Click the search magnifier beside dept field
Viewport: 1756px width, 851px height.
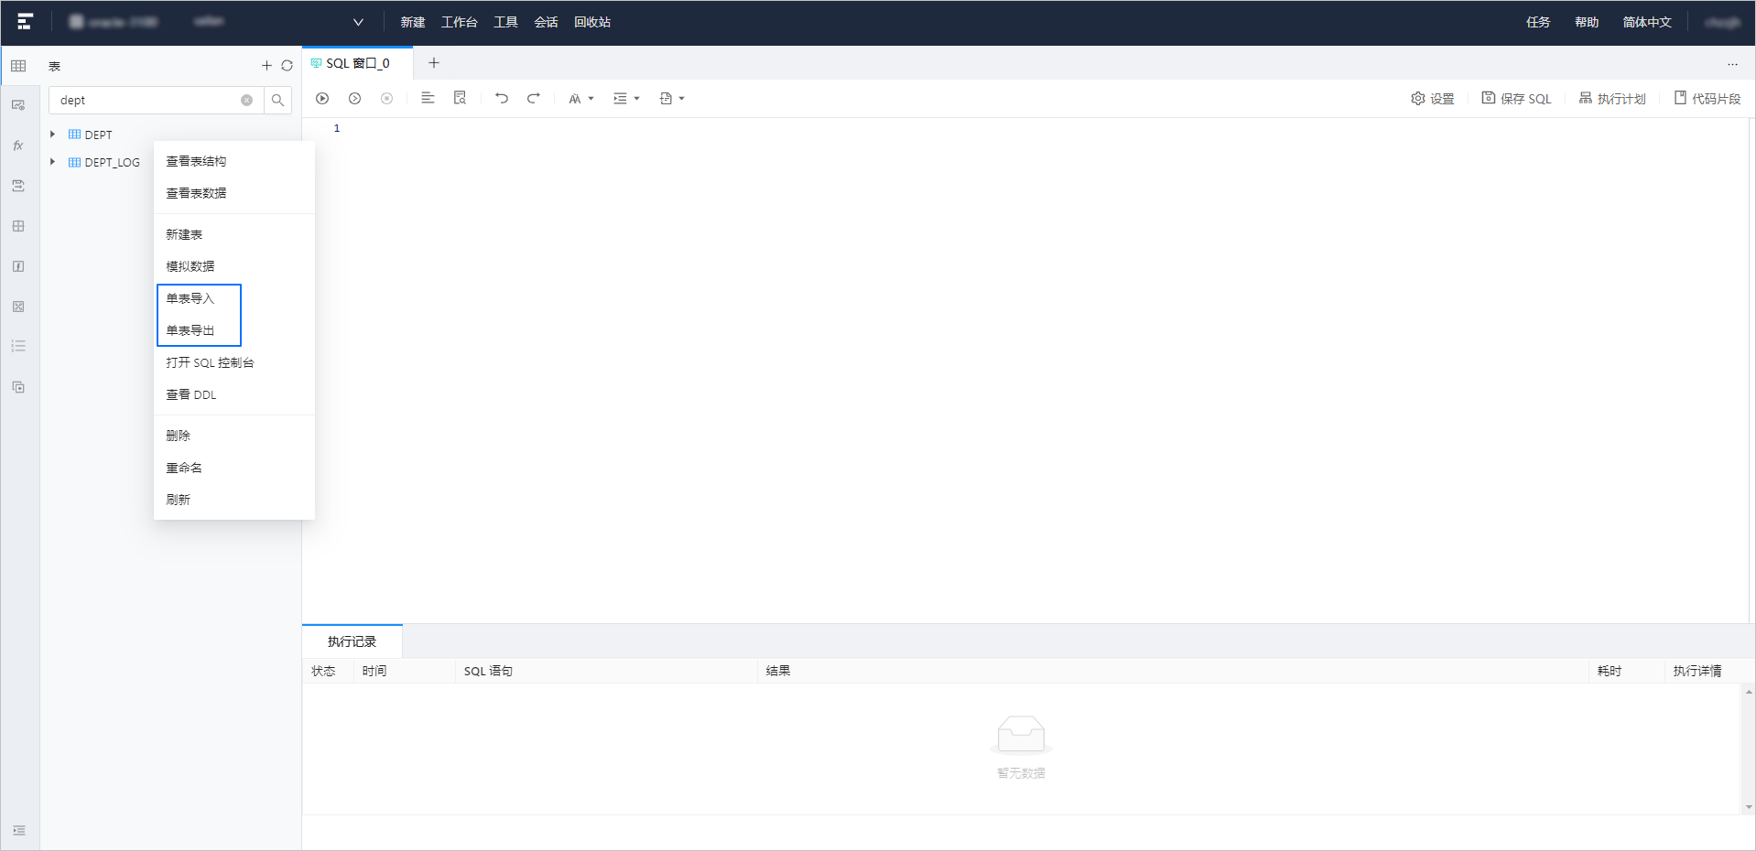[277, 101]
